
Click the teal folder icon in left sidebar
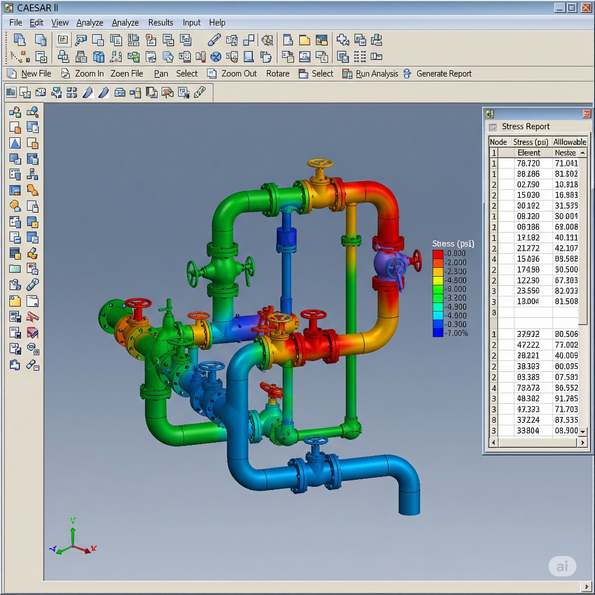coord(15,269)
